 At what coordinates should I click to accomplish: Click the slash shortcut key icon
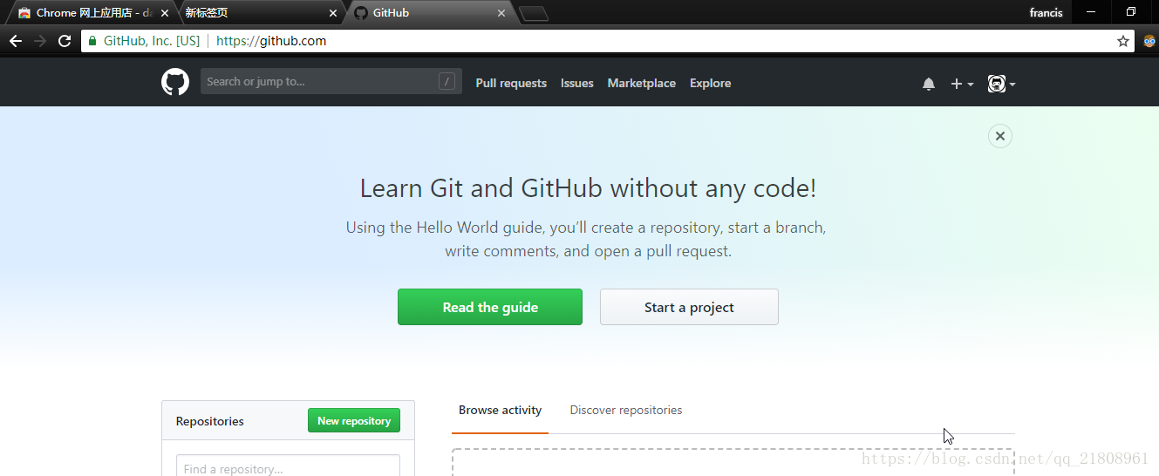[x=447, y=82]
